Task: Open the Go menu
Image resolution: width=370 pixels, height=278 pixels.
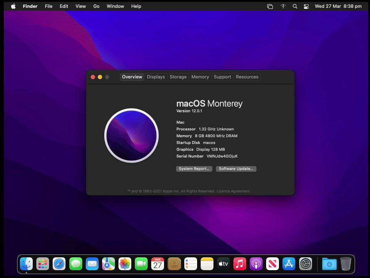Action: point(96,6)
